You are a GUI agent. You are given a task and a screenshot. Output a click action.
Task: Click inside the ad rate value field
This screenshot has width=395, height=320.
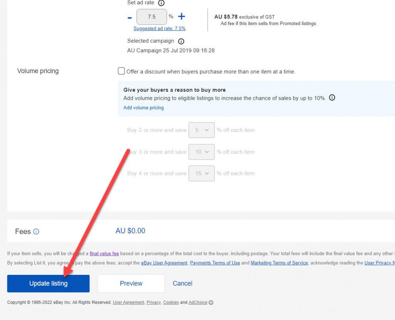(152, 17)
